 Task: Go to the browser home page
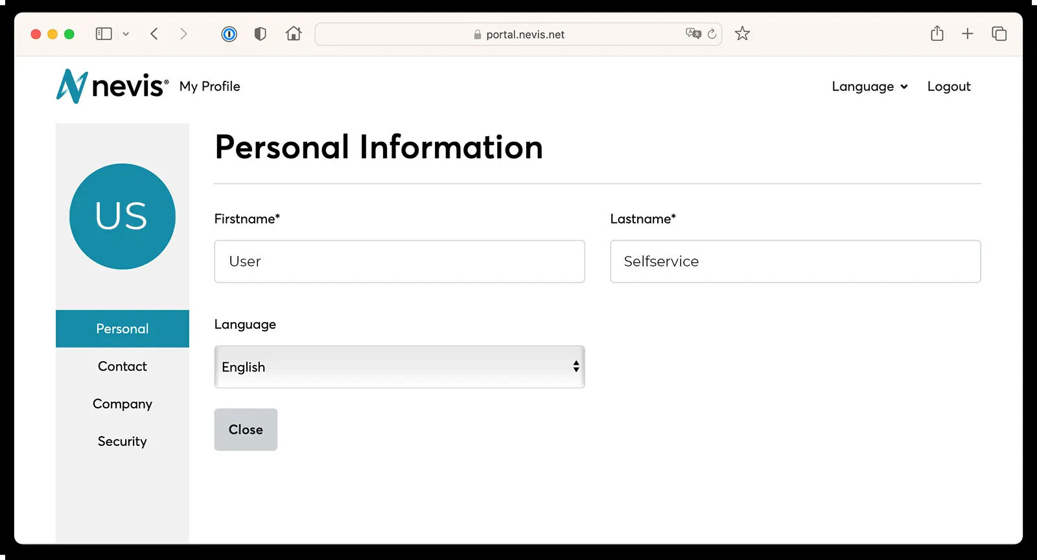click(294, 34)
